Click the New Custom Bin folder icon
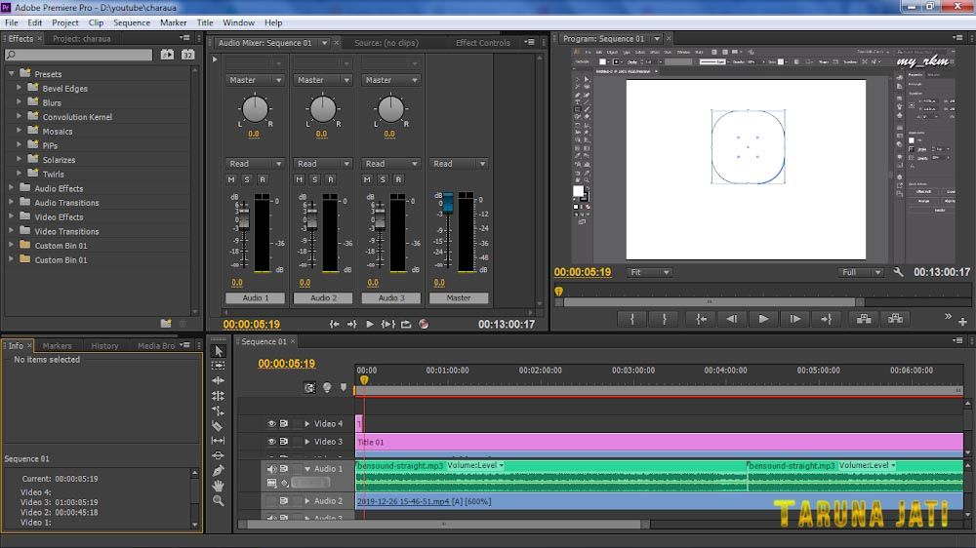 pos(166,324)
